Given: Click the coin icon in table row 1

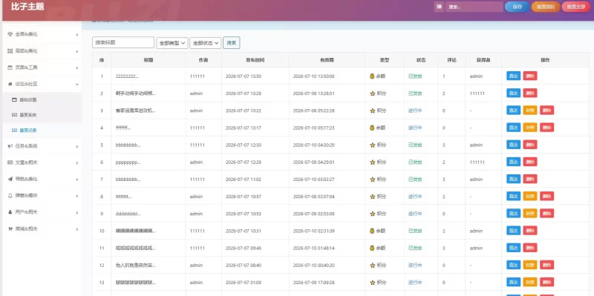Looking at the screenshot, I should (372, 76).
